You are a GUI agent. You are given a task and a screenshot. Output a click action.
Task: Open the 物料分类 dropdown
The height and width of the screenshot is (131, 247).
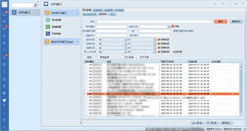(169, 27)
